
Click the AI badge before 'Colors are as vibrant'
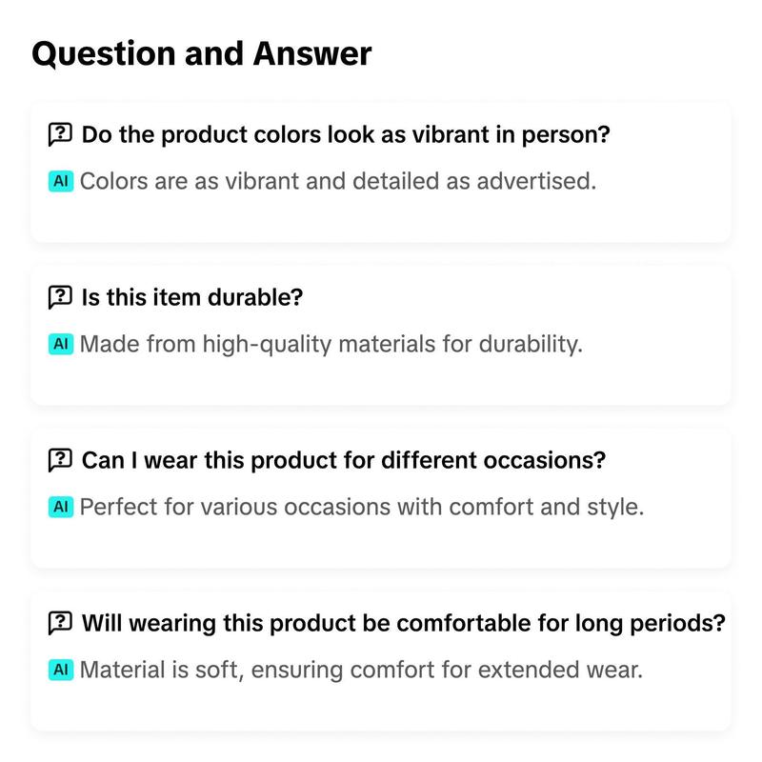61,181
